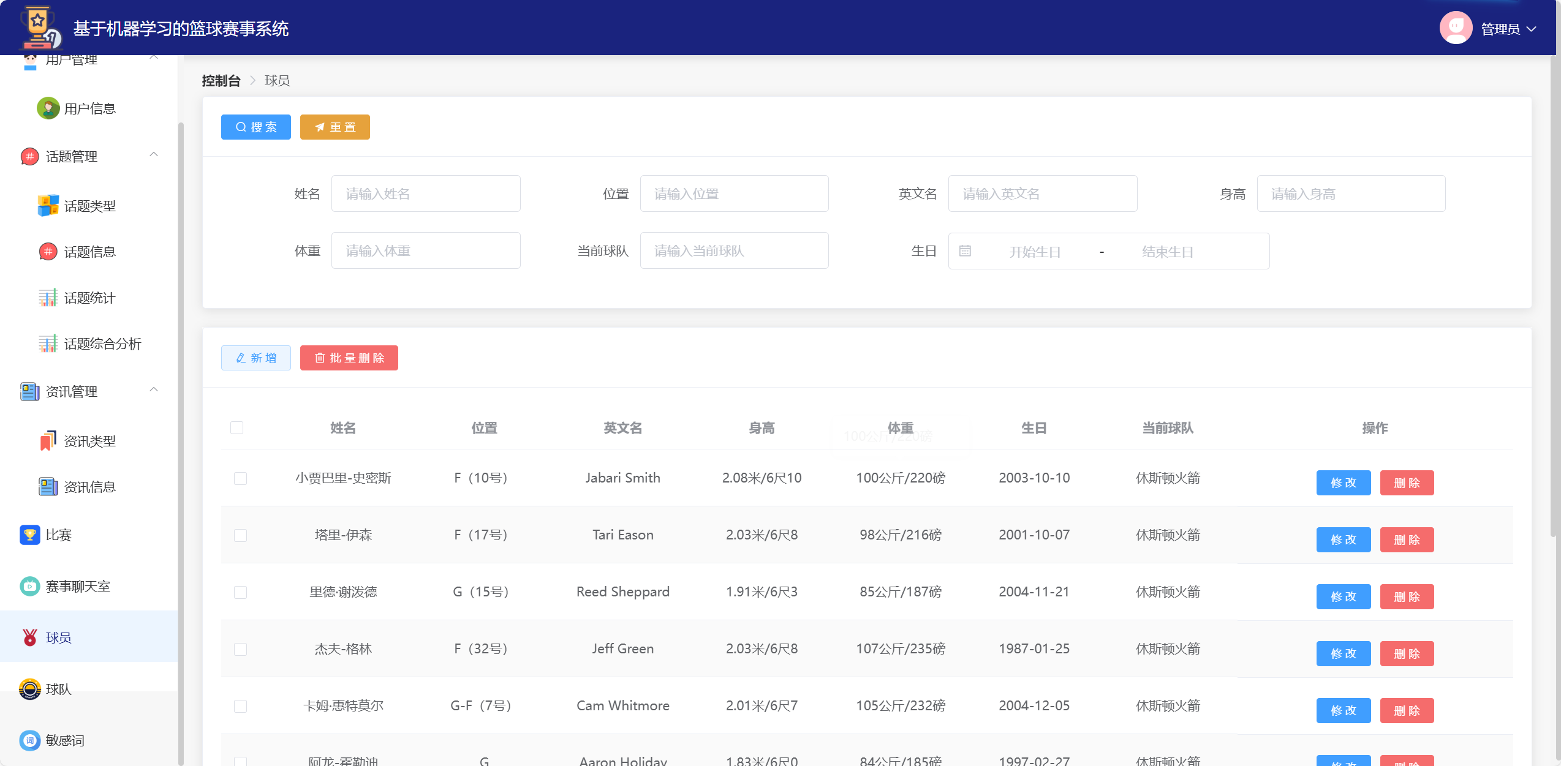
Task: Click the 资讯类型 bookmark icon
Action: click(x=48, y=441)
